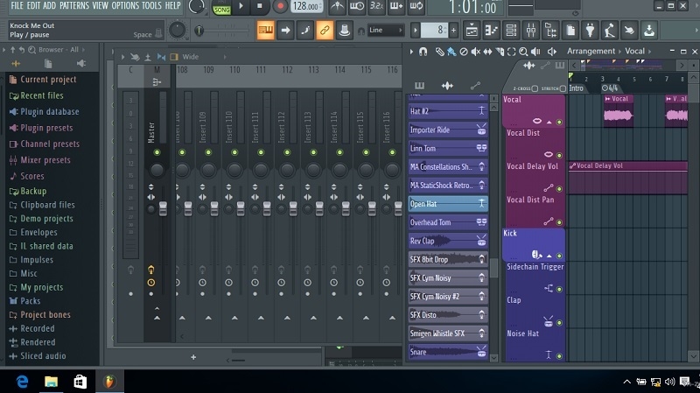
Task: Collapse the Vocal track group arrow
Action: 549,122
